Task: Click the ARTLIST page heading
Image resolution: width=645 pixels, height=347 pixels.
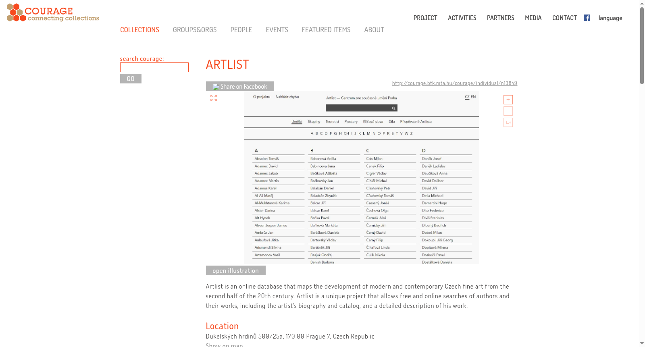Action: tap(227, 64)
